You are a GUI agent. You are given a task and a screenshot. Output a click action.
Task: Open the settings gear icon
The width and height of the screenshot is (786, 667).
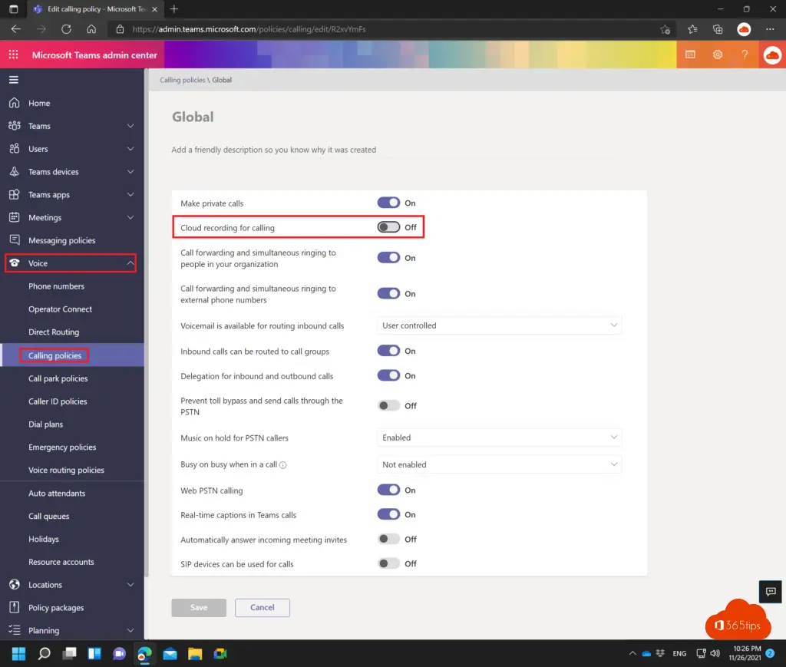tap(718, 54)
